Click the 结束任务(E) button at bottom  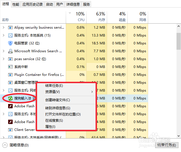[167, 145]
